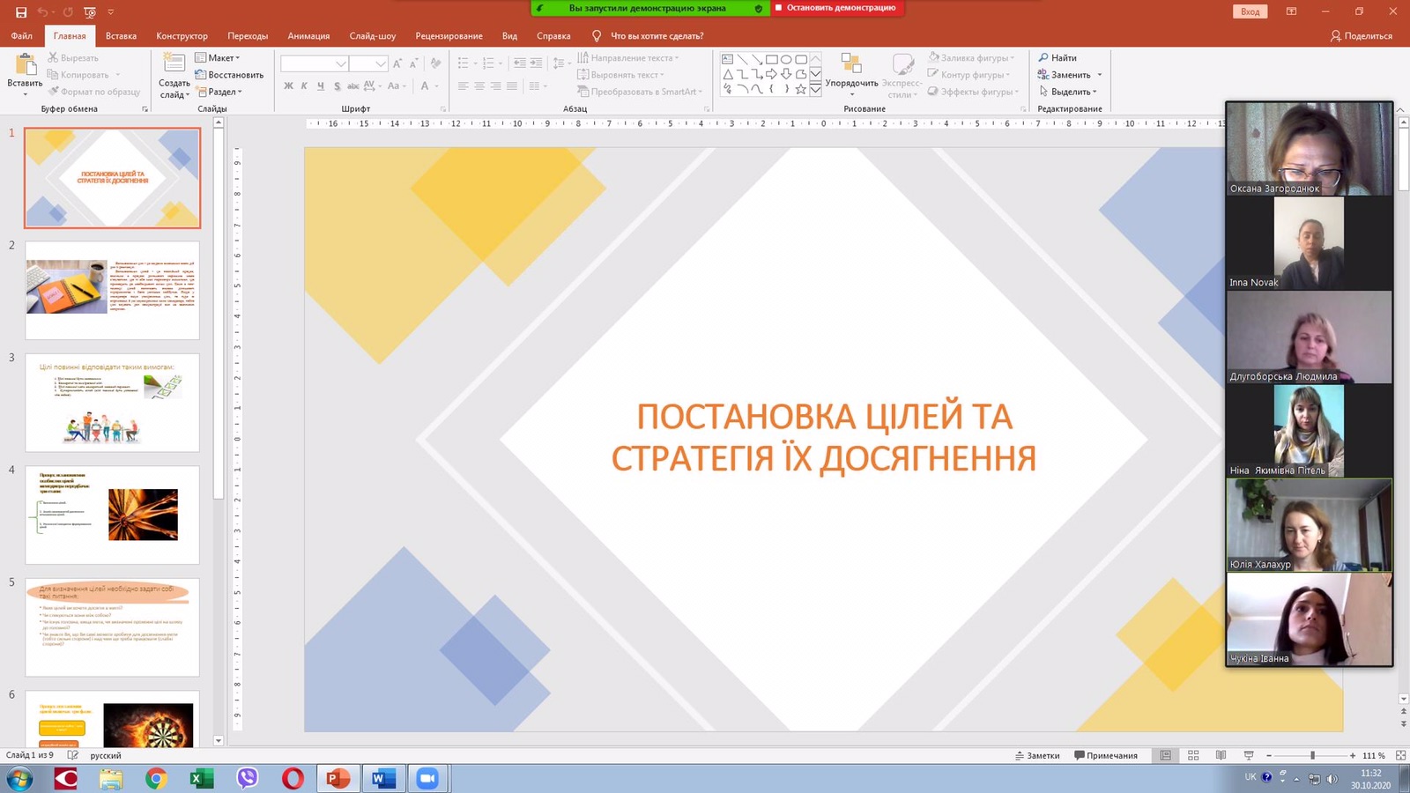Start the slide show from the status bar icon
Screen dimensions: 1410x793
[x=1249, y=756]
